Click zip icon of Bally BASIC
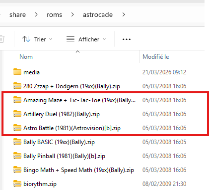 pyautogui.click(x=17, y=142)
